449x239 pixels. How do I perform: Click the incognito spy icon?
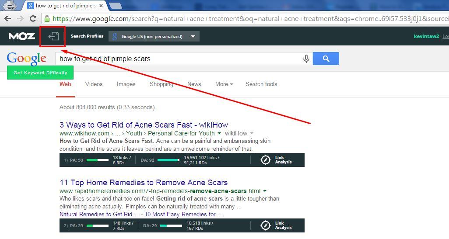(10, 5)
